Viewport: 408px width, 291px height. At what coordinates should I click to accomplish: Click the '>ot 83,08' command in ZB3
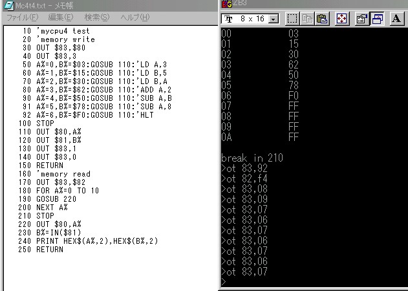pyautogui.click(x=244, y=189)
